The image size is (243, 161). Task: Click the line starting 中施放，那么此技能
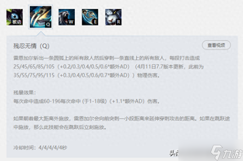coord(60,127)
